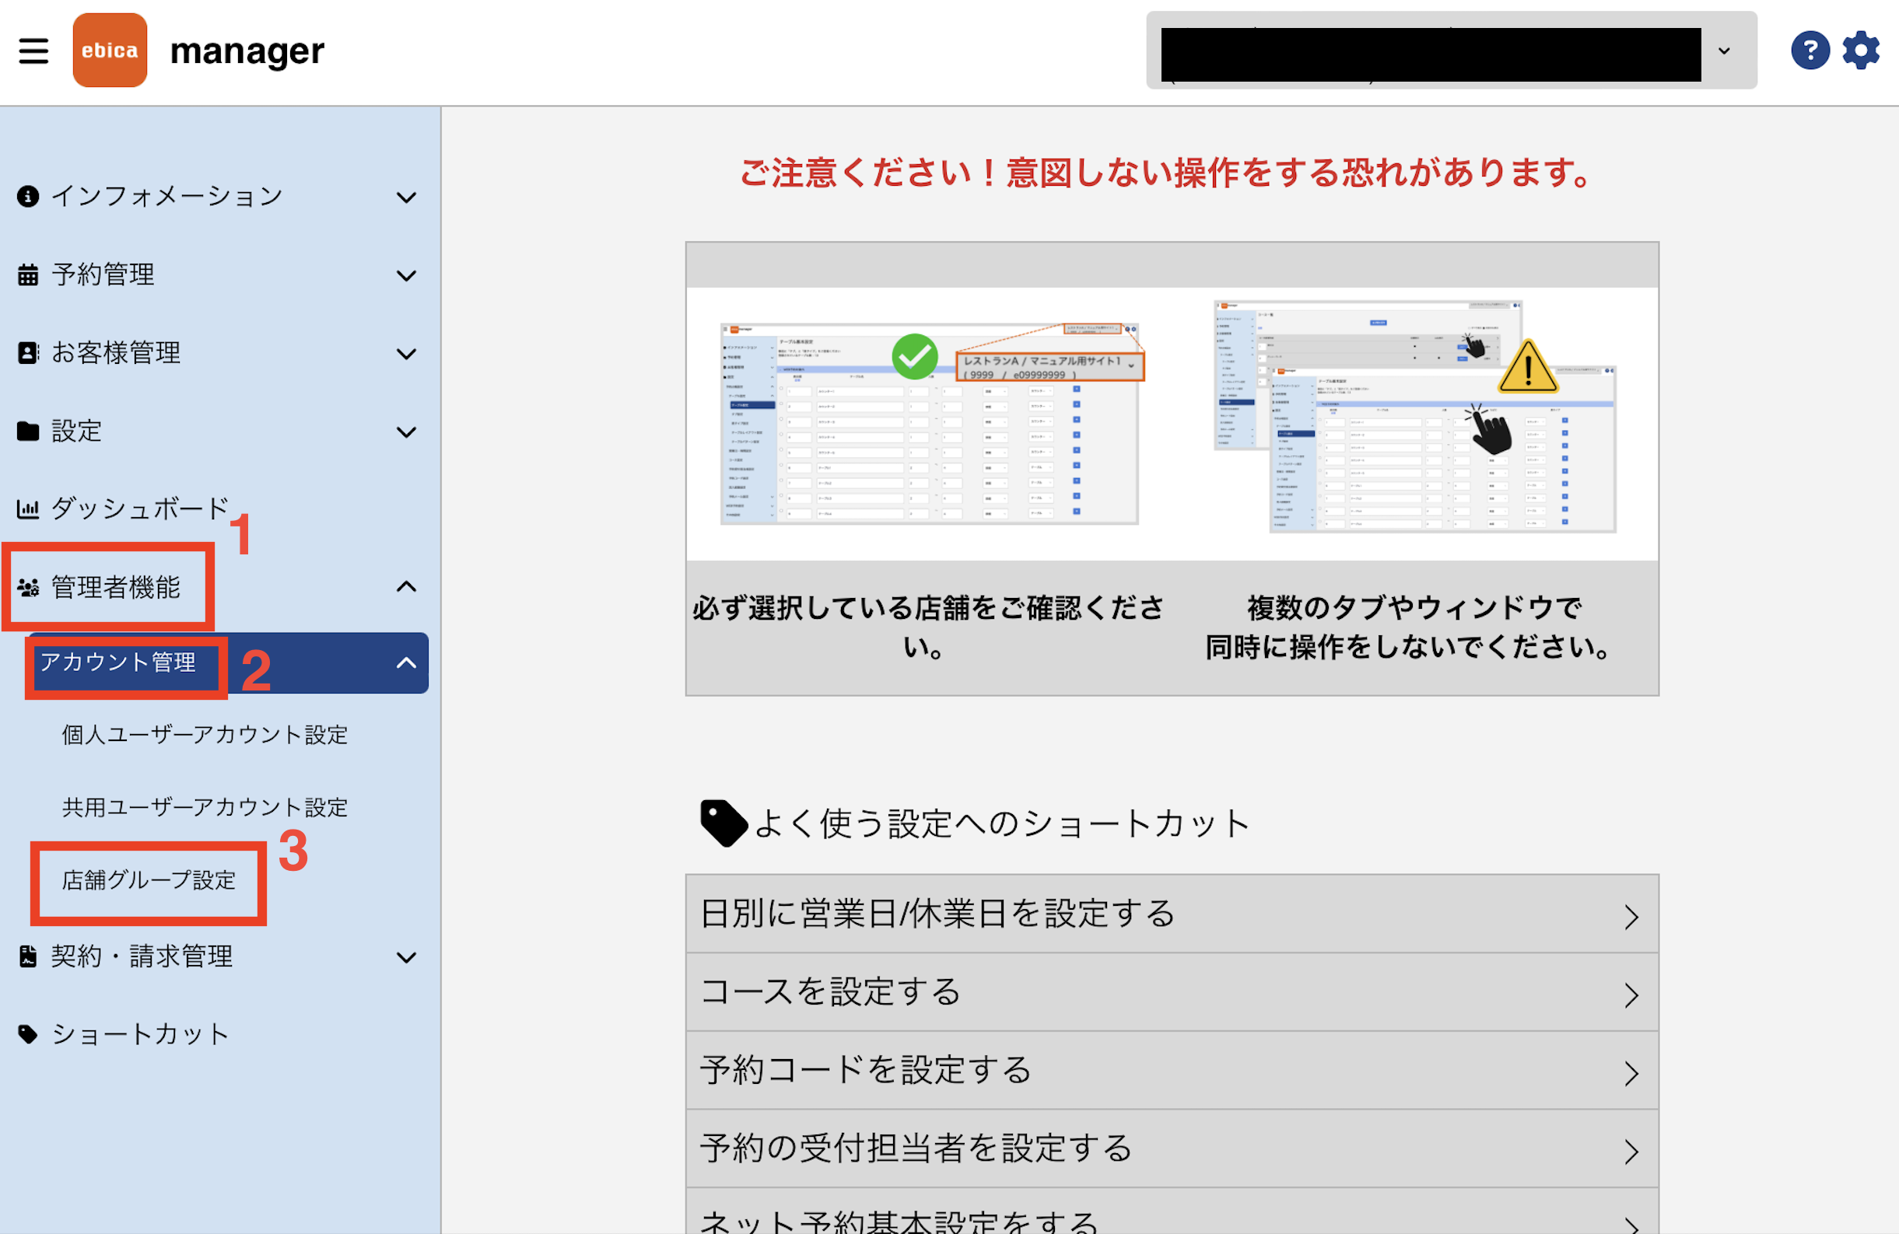Click caption 必ず選択している店舗をご確認ください
The width and height of the screenshot is (1899, 1234).
[x=929, y=627]
